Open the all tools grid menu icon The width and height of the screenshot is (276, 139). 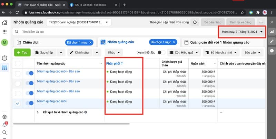4,32
